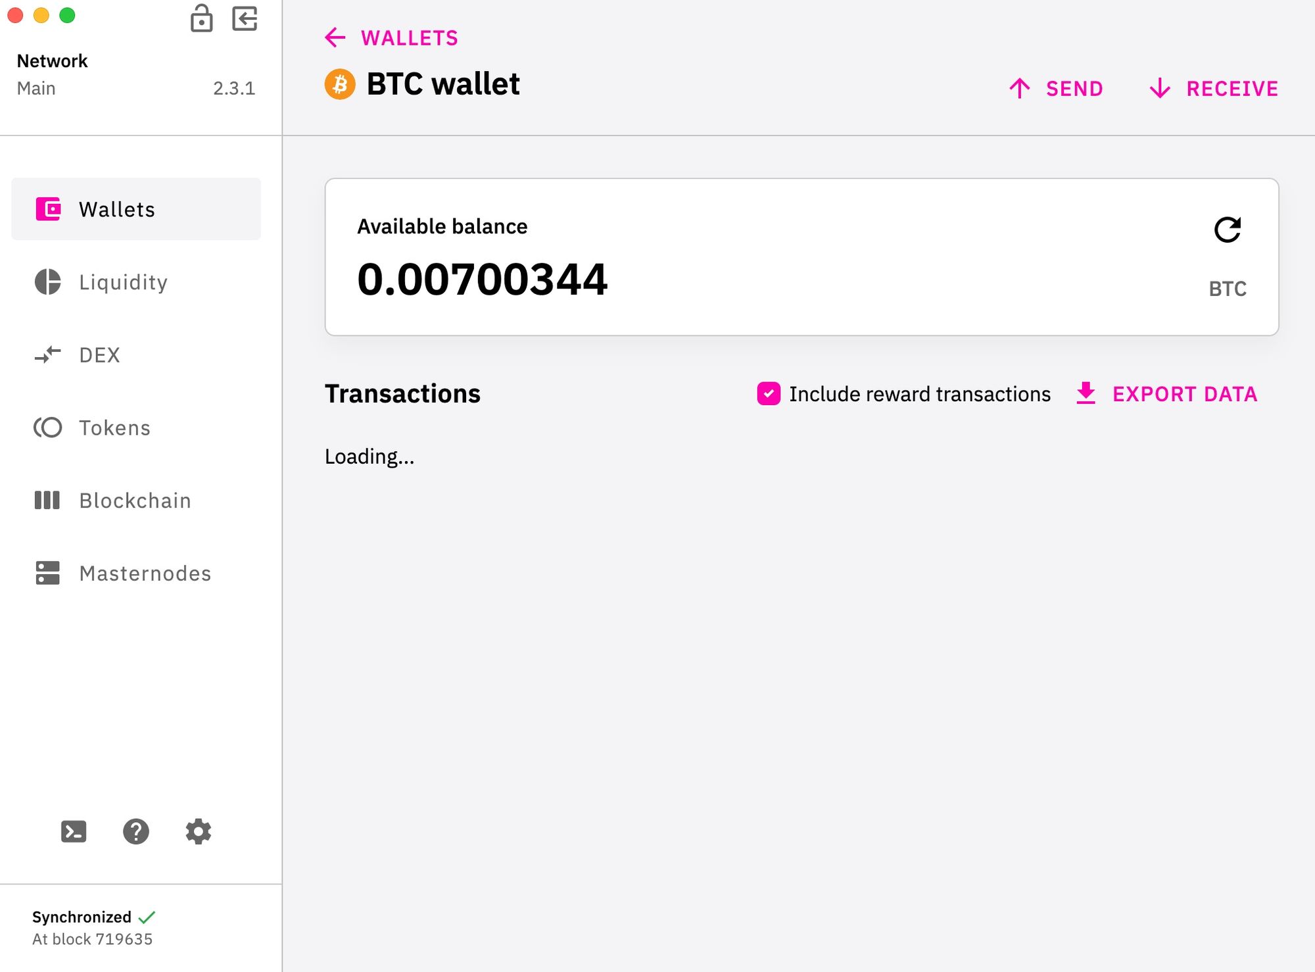
Task: Open the help question mark icon
Action: point(136,831)
